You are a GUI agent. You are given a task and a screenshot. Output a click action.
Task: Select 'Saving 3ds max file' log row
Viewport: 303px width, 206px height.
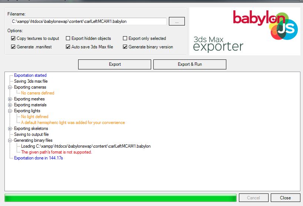pos(31,81)
